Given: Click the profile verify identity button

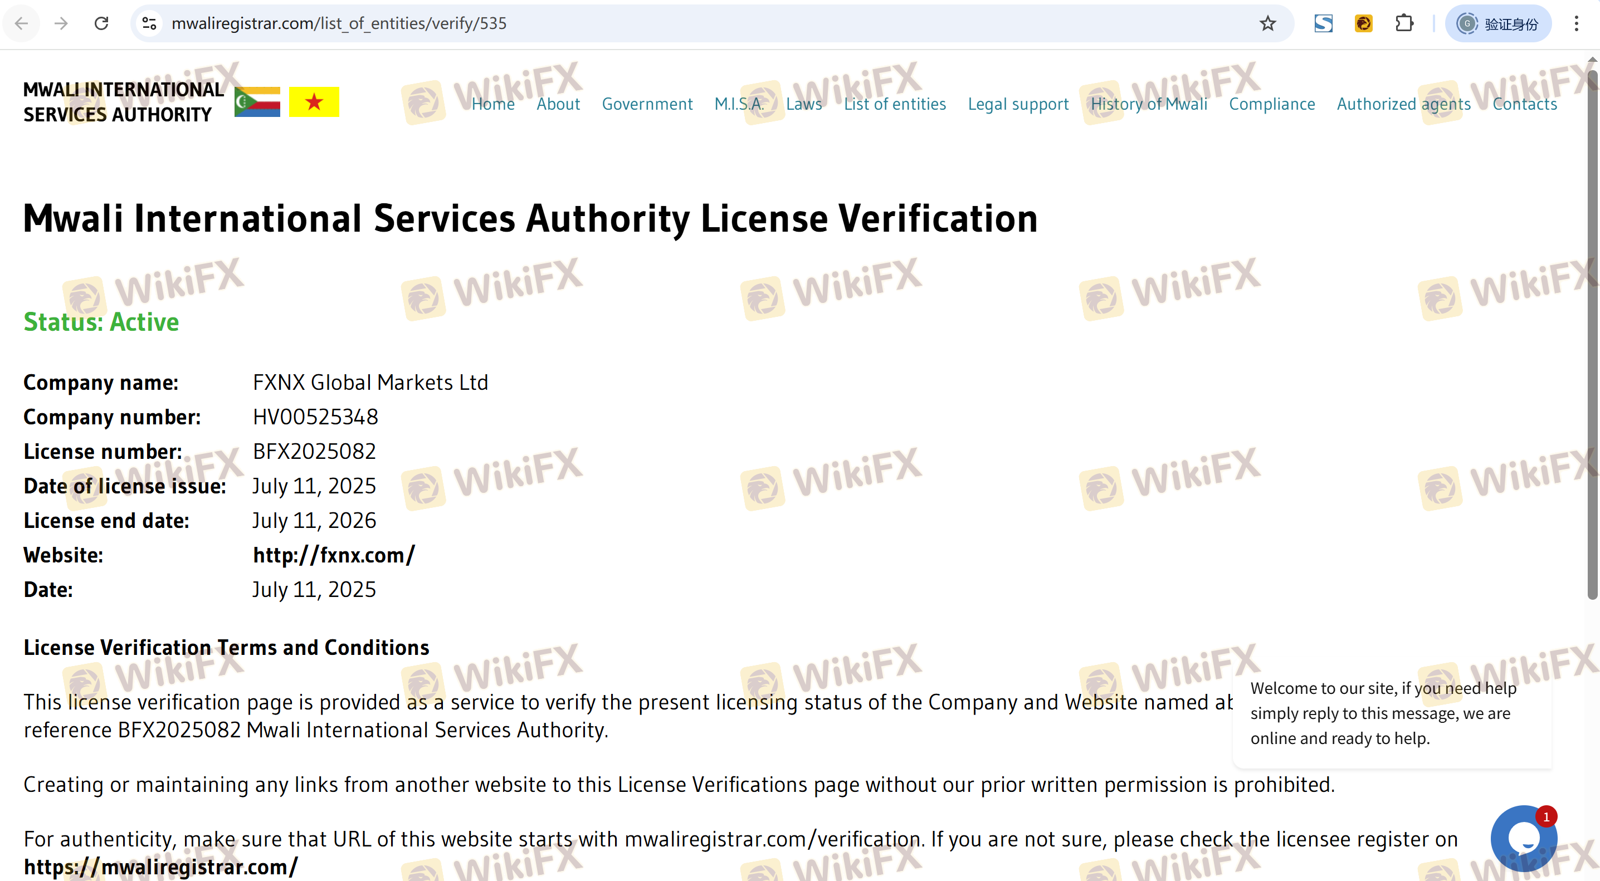Looking at the screenshot, I should coord(1498,23).
